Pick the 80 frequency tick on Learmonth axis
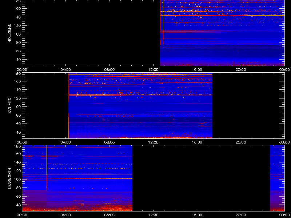Viewport: 291px width, 218px height. 19,188
